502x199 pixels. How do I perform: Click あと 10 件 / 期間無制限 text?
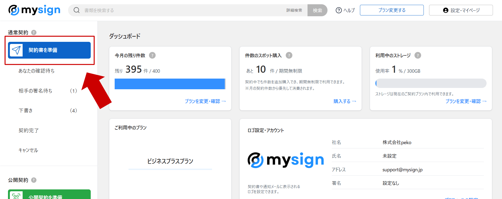(x=274, y=70)
